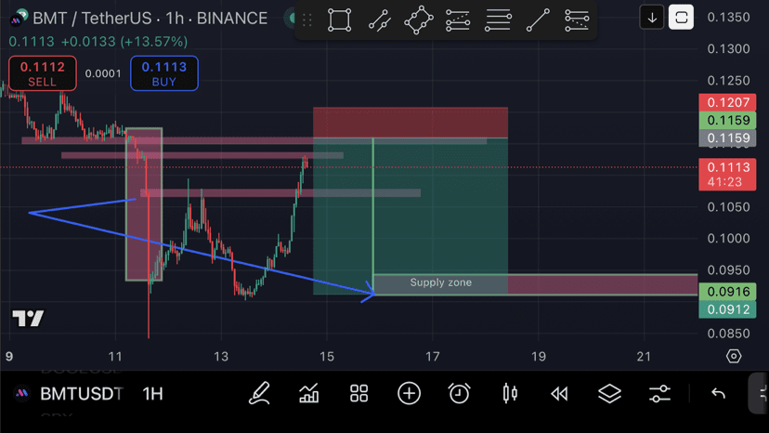The width and height of the screenshot is (769, 433).
Task: Grab the drawing toolbar drag handle
Action: pyautogui.click(x=307, y=20)
